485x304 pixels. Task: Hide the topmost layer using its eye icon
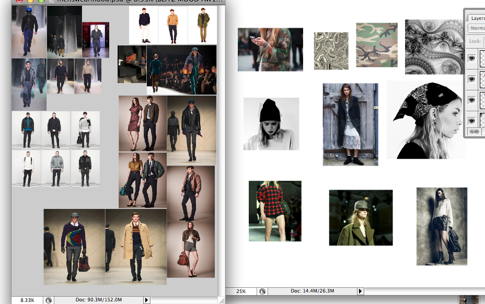coord(471,59)
